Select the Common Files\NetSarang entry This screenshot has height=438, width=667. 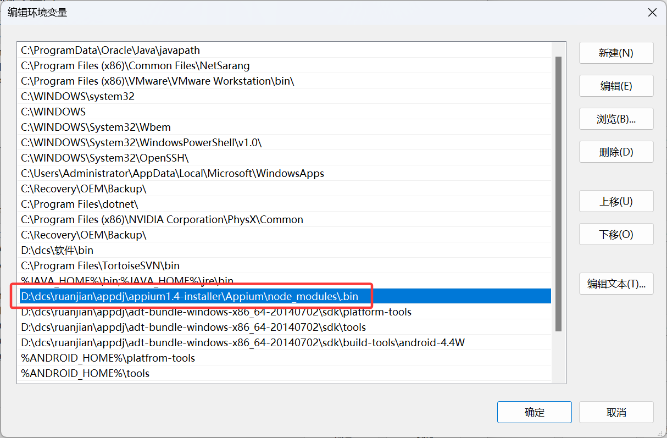point(284,65)
